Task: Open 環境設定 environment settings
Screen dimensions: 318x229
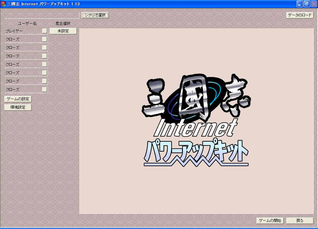Action: point(18,107)
